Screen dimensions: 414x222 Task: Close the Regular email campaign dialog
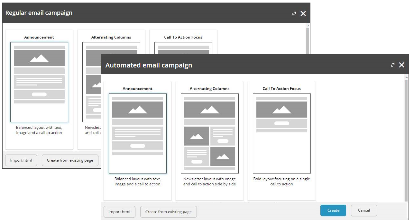[303, 13]
